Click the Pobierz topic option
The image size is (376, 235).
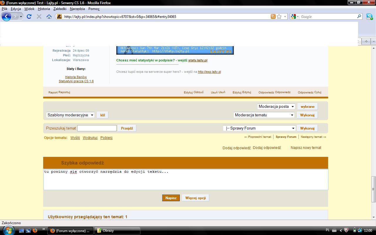coord(106,137)
